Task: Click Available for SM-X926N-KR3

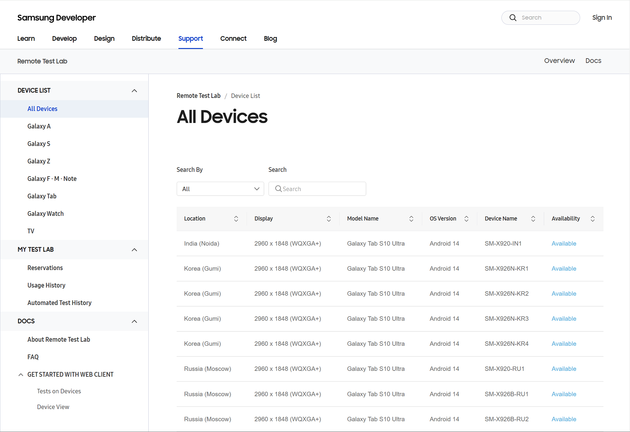Action: 564,319
